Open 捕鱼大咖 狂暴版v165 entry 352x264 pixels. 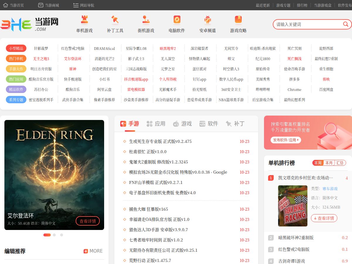coord(149,209)
